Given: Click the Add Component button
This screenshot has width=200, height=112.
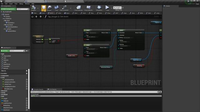Looking at the screenshot, I should pos(8,9).
